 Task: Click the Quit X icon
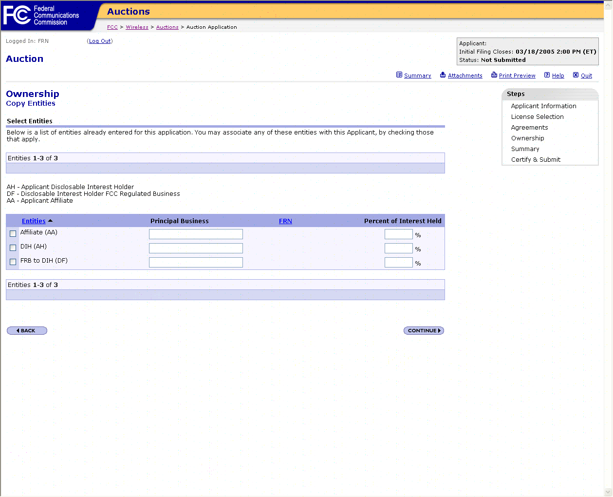click(576, 75)
